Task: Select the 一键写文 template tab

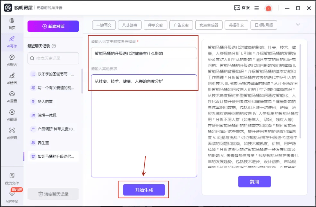Action: click(104, 25)
